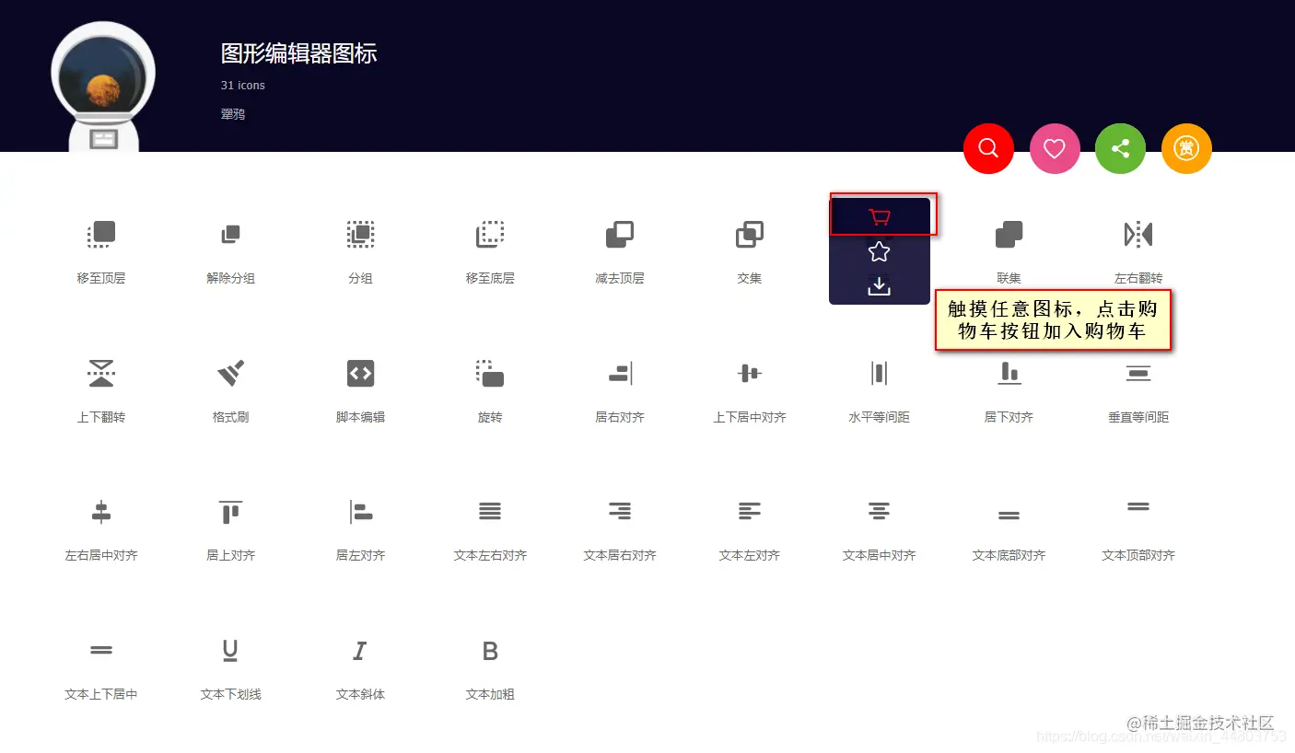Select the 分组 (group) icon
Image resolution: width=1295 pixels, height=753 pixels.
click(360, 234)
